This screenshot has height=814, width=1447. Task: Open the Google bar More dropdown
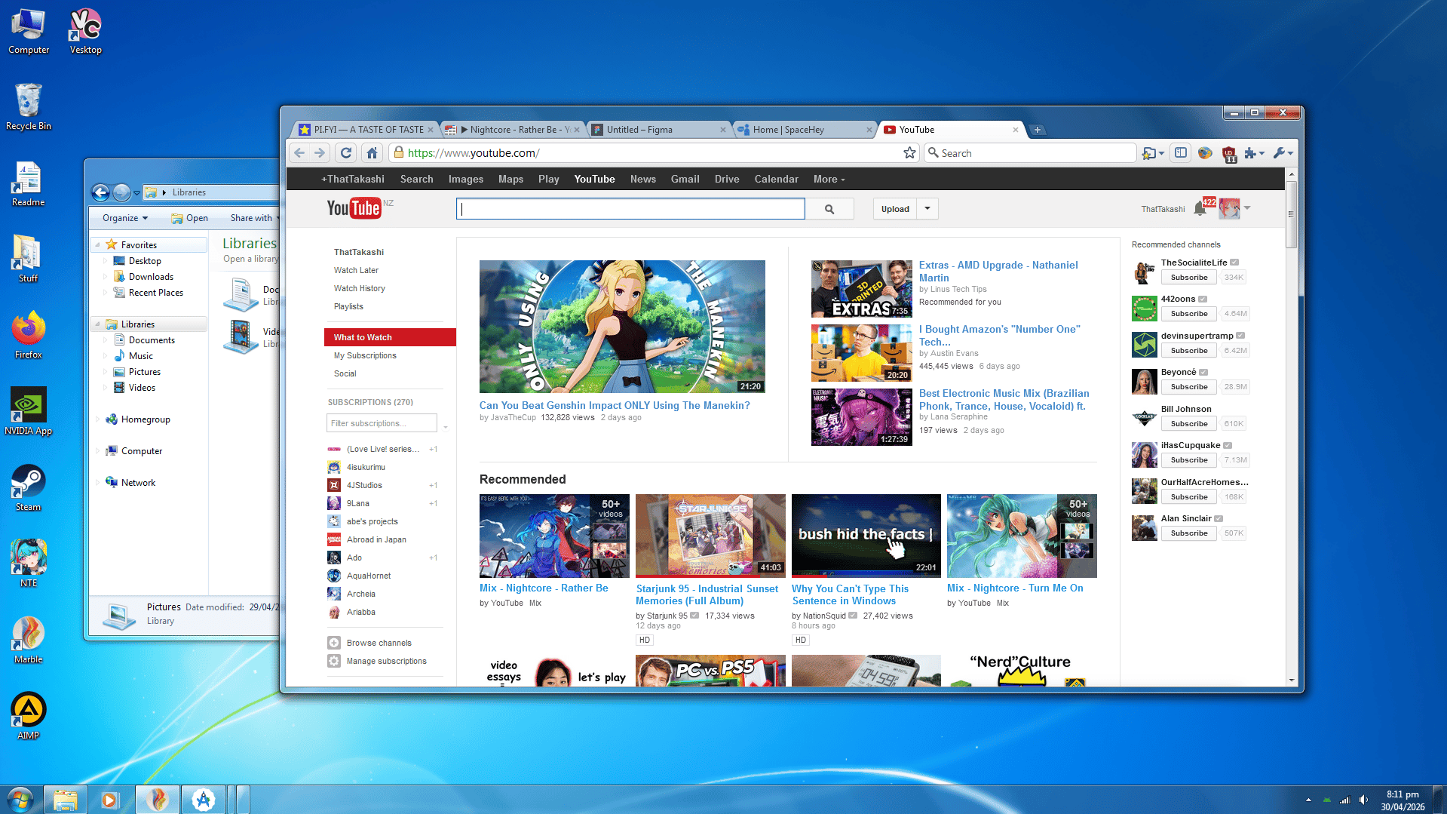click(829, 180)
